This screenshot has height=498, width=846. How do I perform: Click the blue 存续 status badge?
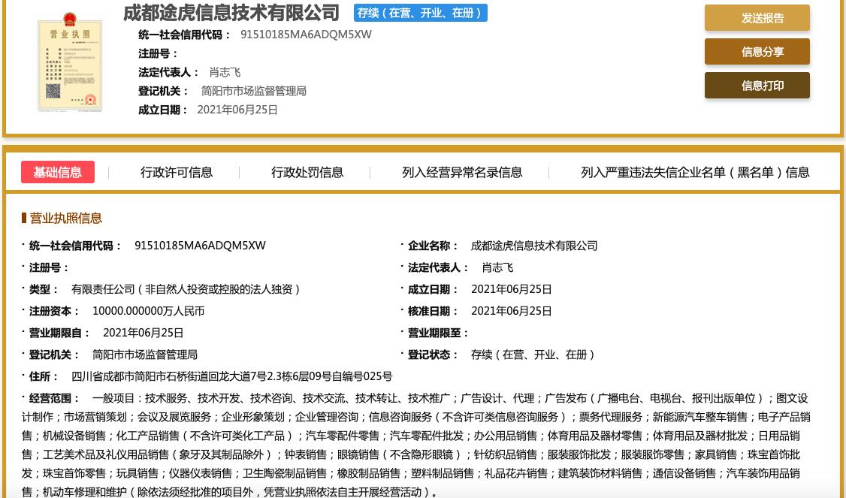pos(421,13)
